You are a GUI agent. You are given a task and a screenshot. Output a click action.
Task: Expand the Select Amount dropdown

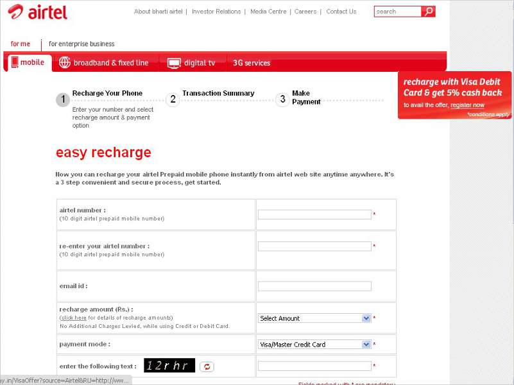coord(314,318)
